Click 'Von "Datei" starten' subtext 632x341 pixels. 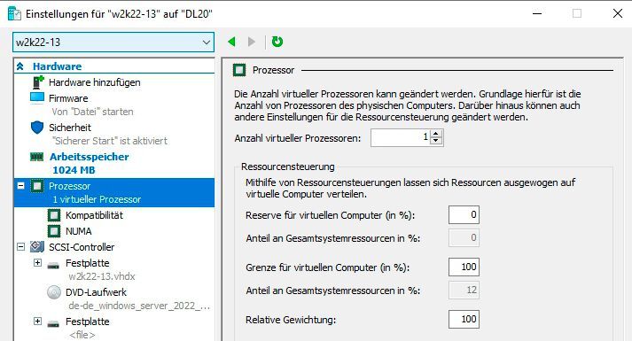(x=92, y=112)
